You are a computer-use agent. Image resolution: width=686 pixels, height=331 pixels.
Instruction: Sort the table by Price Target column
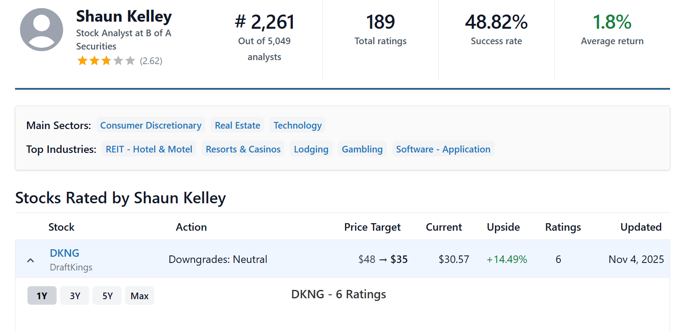point(372,227)
